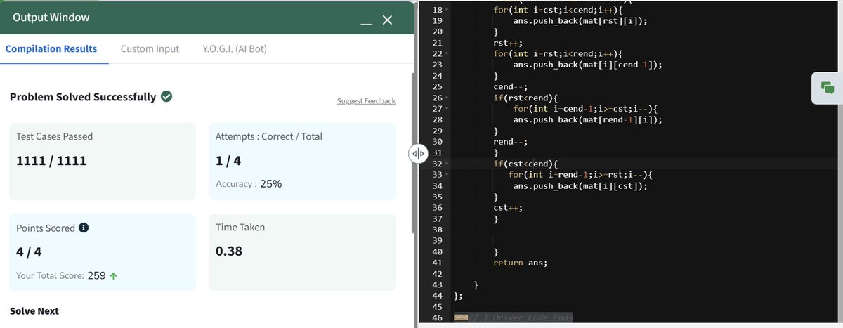Viewport: 843px width, 328px height.
Task: Close the Output Window panel
Action: click(x=387, y=20)
